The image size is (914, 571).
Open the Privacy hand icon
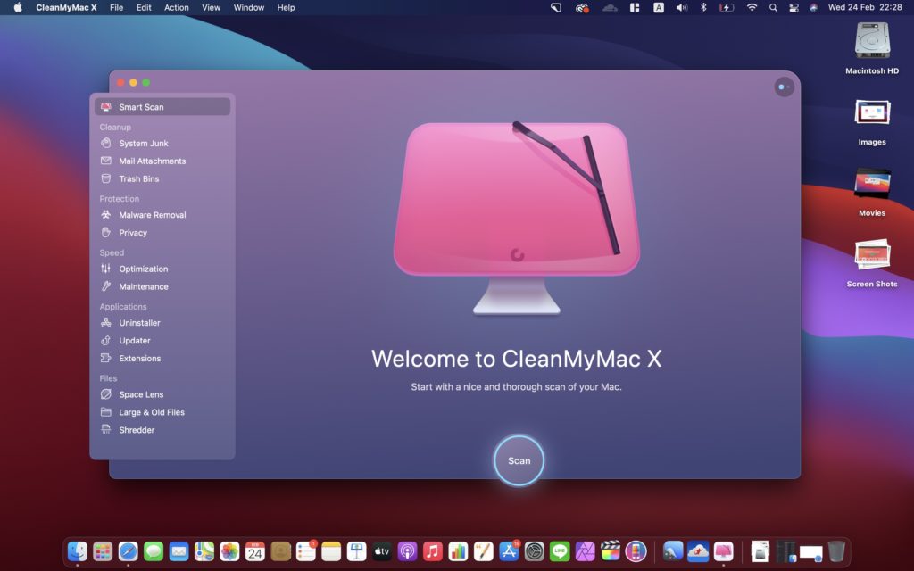[106, 233]
